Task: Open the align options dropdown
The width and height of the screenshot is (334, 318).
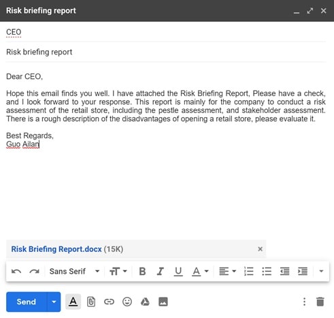Action: [227, 271]
